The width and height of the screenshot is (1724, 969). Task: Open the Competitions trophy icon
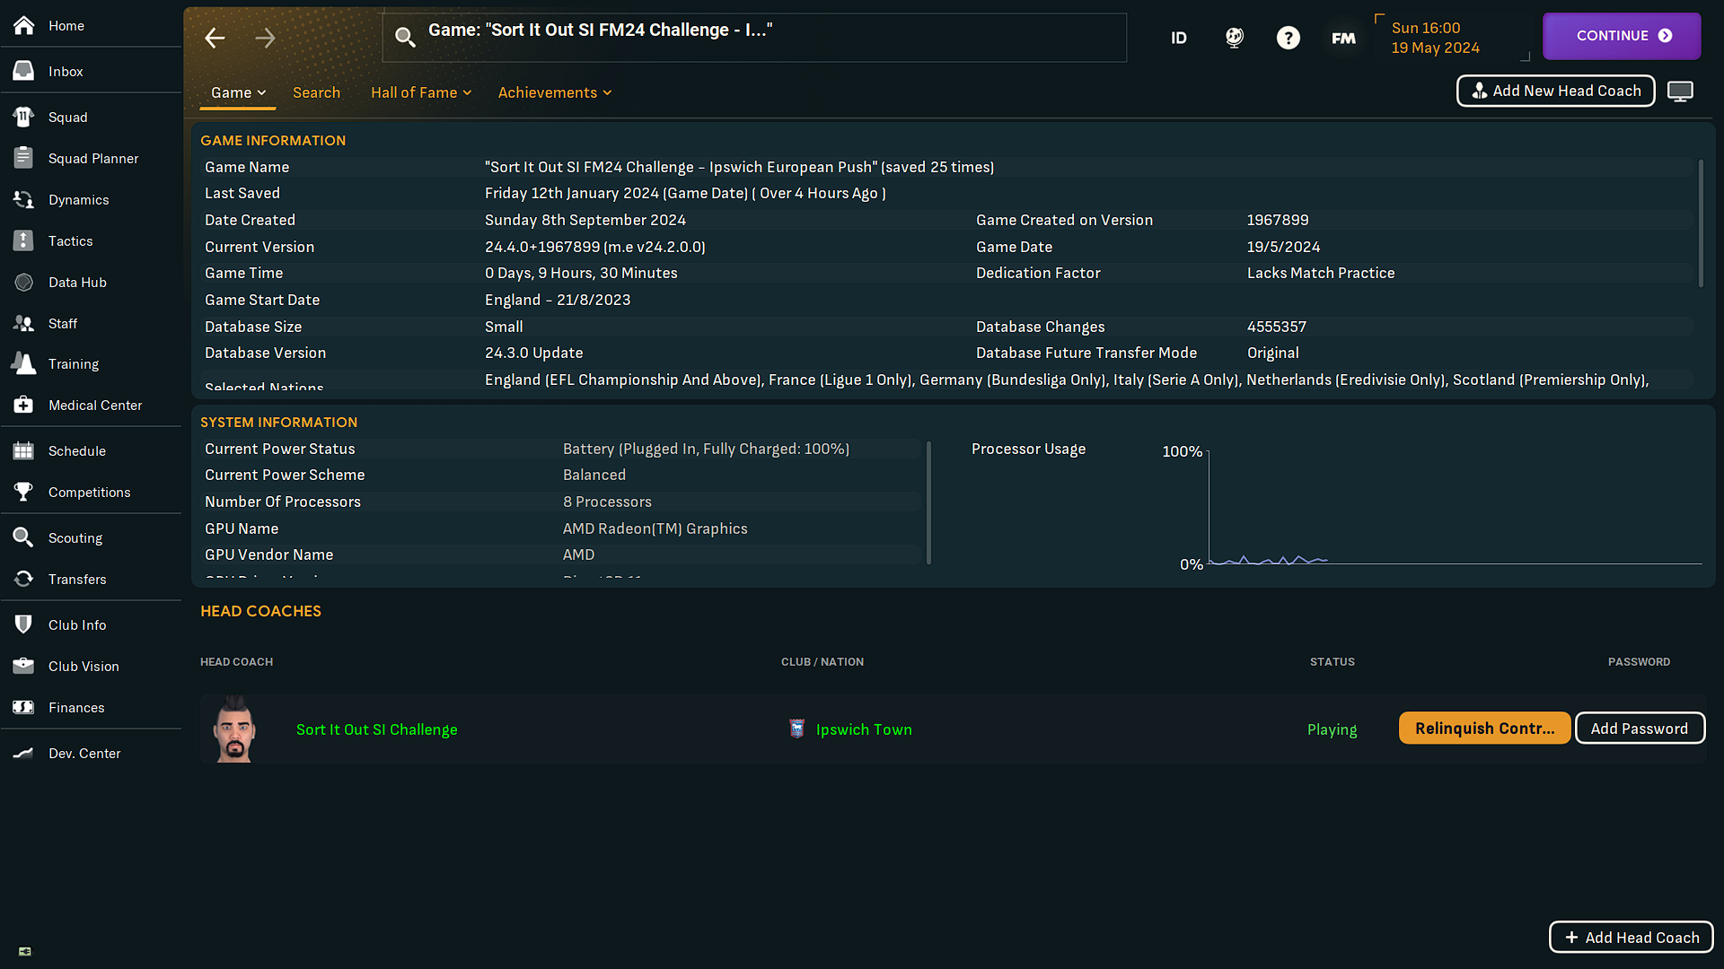[24, 492]
